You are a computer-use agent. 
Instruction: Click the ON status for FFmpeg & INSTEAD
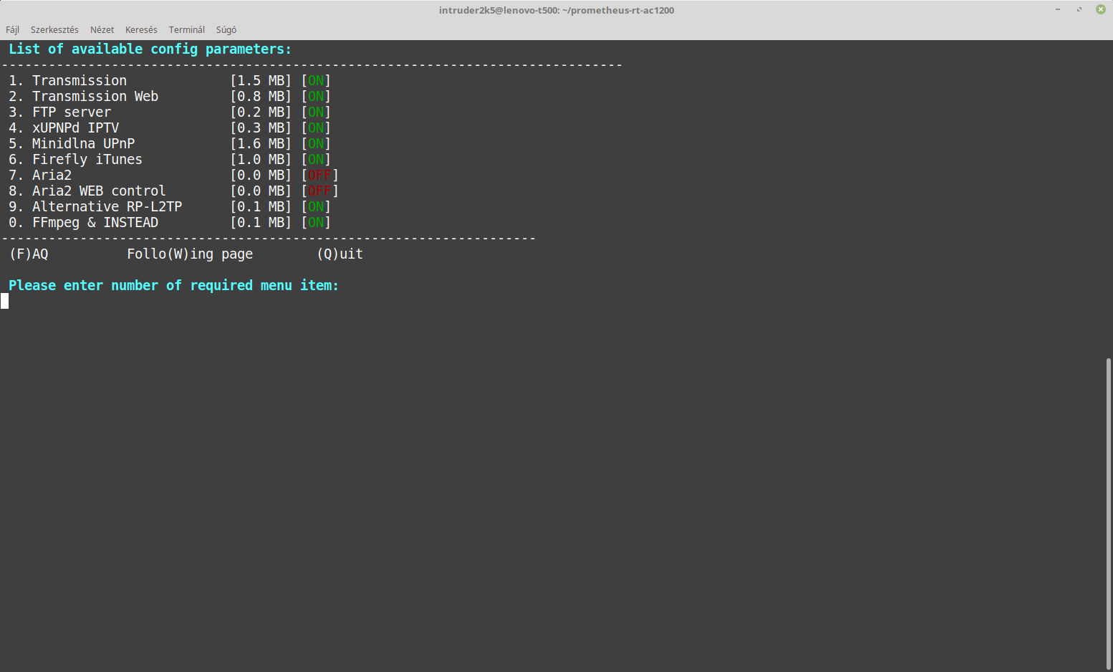316,222
